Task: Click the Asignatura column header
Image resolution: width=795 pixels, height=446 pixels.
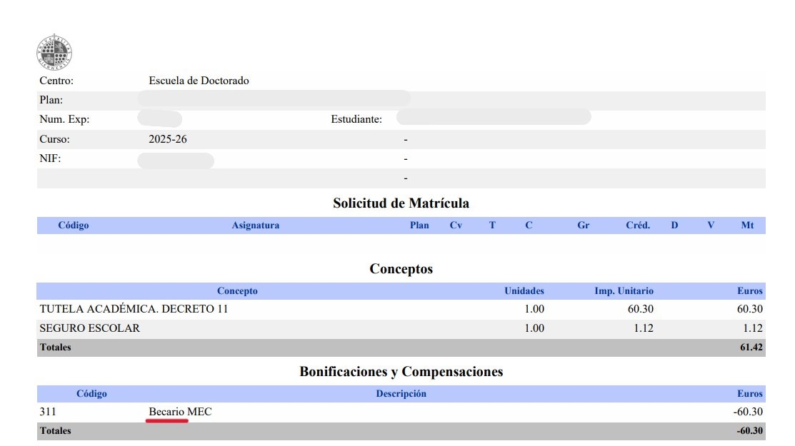Action: (255, 225)
